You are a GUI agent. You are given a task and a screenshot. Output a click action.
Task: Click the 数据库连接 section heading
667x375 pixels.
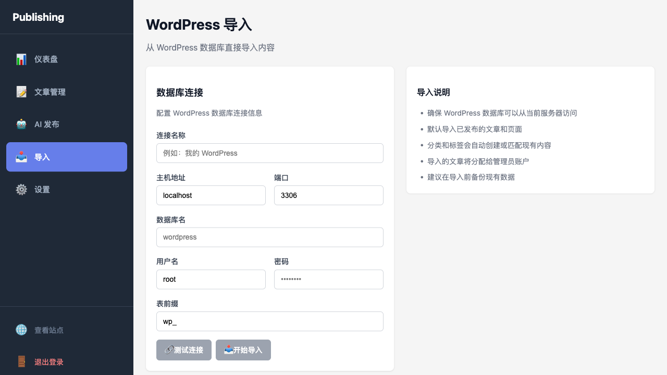pyautogui.click(x=180, y=93)
